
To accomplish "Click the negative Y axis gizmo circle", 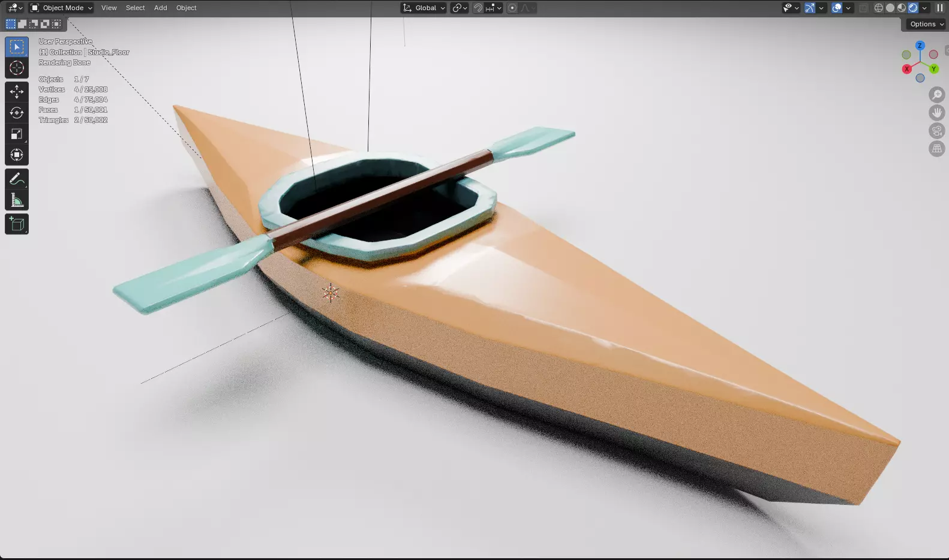I will 906,55.
